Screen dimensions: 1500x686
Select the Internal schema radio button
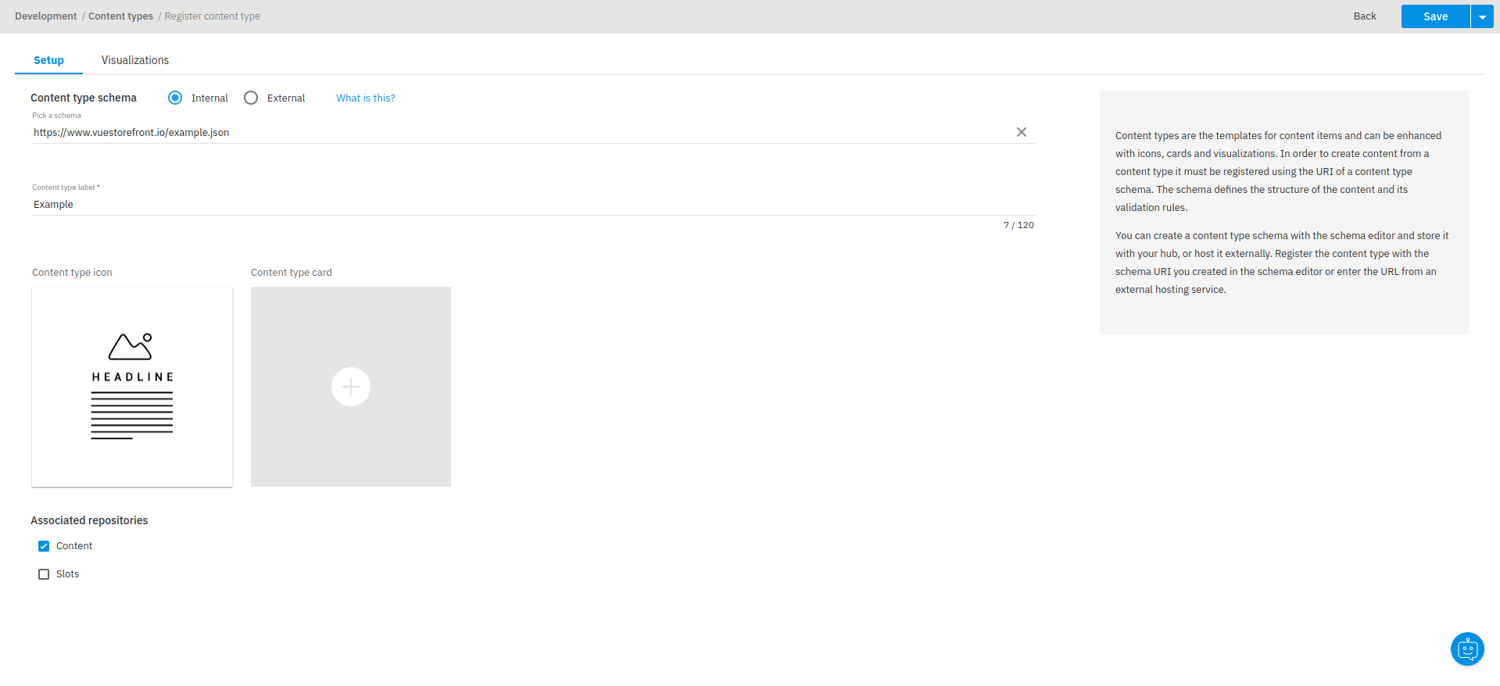[x=175, y=98]
